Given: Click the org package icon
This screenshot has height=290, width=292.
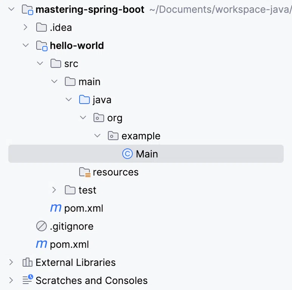Looking at the screenshot, I should (x=99, y=118).
